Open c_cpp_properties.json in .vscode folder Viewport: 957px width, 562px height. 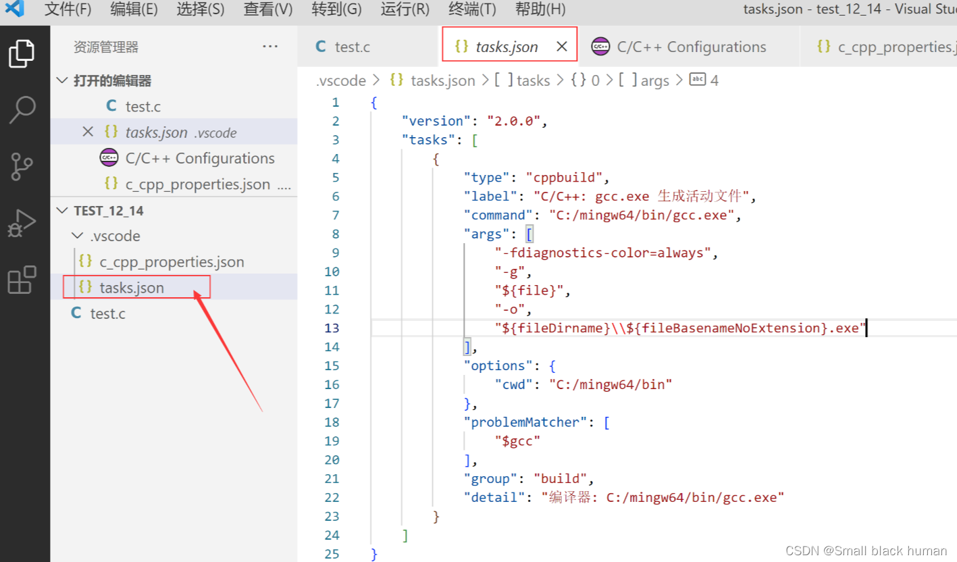(x=172, y=262)
